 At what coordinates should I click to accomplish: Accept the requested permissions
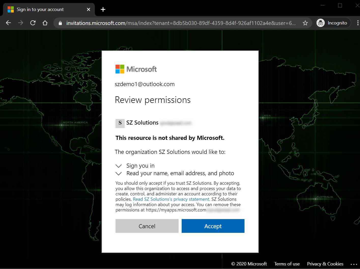[x=213, y=226]
